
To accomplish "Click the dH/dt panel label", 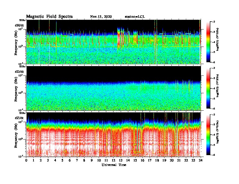I will pyautogui.click(x=19, y=25).
